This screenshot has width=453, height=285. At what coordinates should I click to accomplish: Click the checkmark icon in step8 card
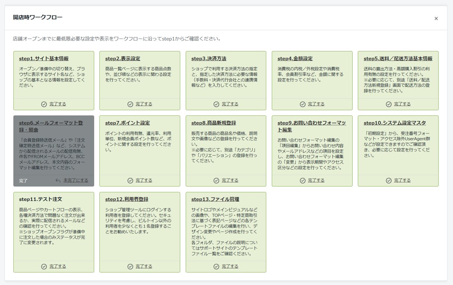click(216, 181)
